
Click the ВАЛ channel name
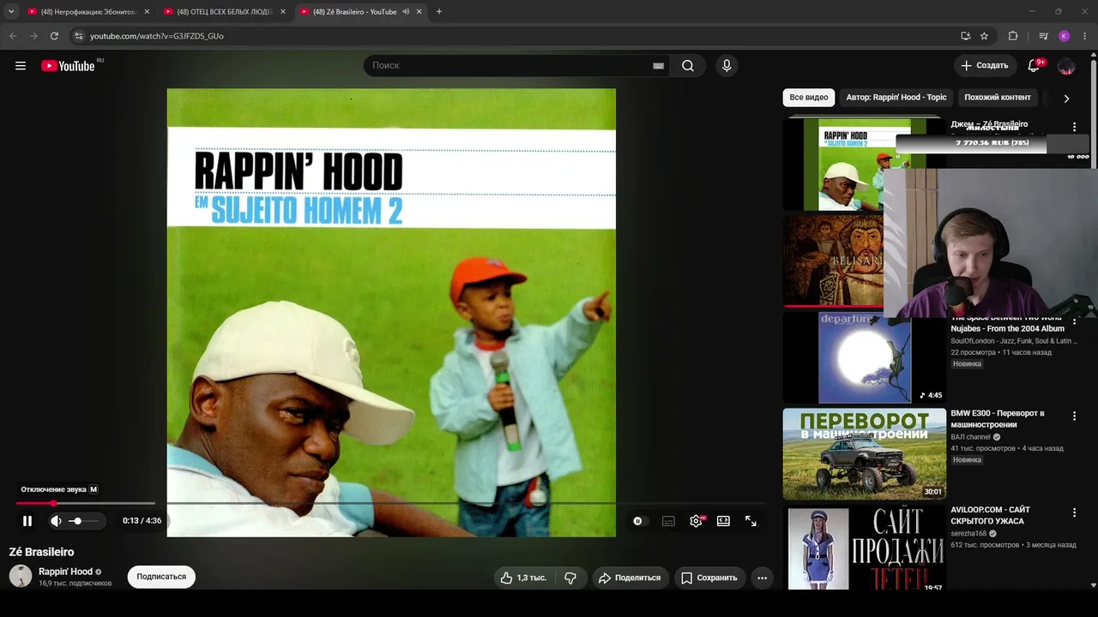coord(970,437)
